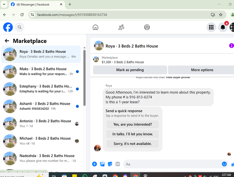Click the unread dot on Ashanti row

tap(77, 106)
